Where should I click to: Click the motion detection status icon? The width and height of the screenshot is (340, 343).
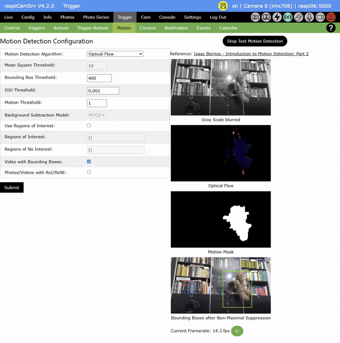[288, 17]
